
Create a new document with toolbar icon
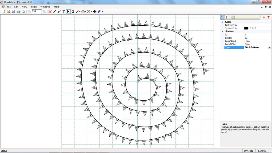point(4,12)
